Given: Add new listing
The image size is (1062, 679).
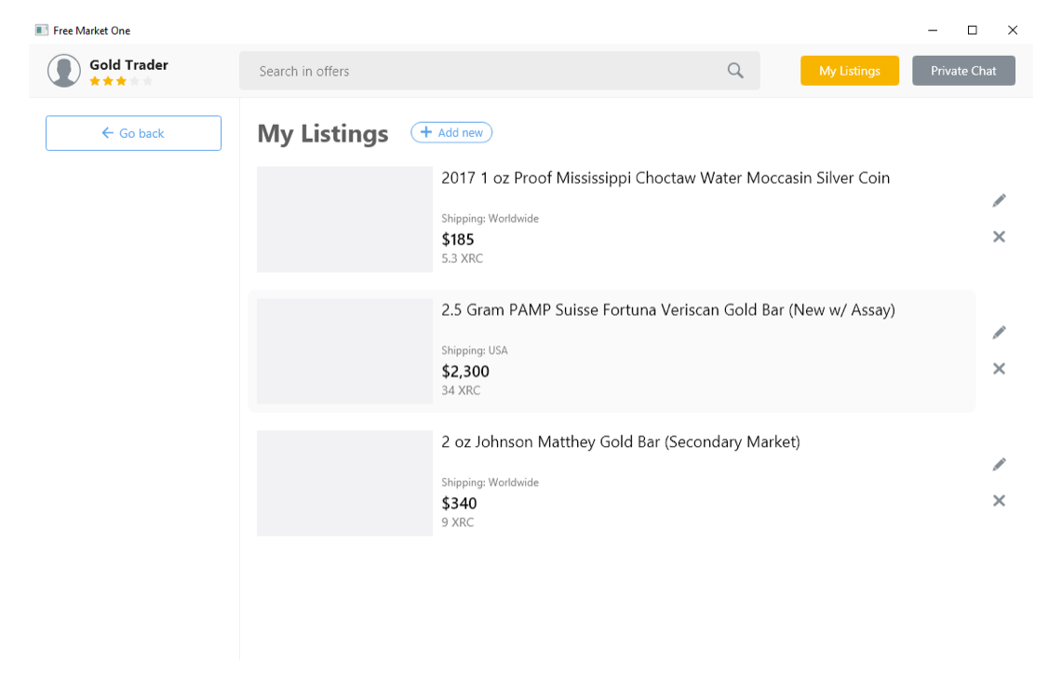Looking at the screenshot, I should tap(451, 133).
